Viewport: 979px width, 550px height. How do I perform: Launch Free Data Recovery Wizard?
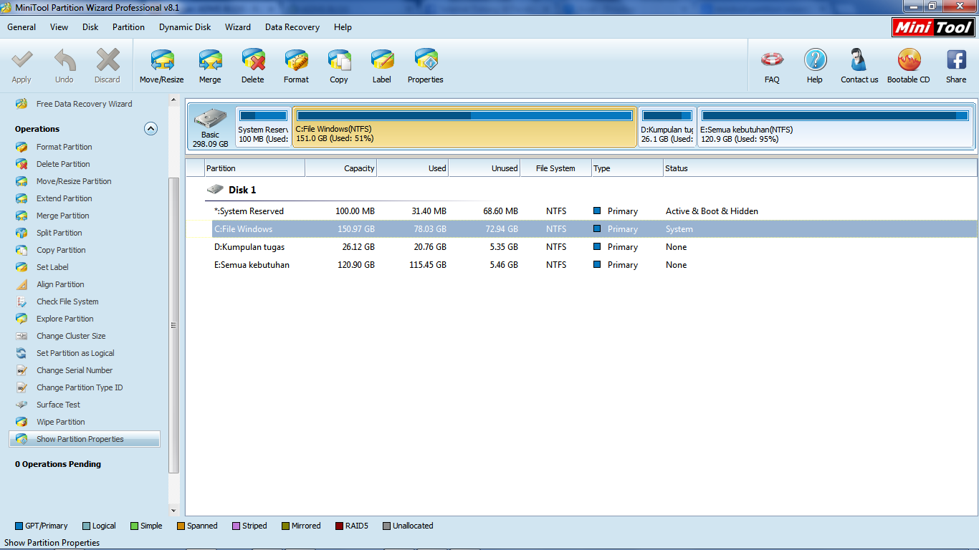pos(84,104)
